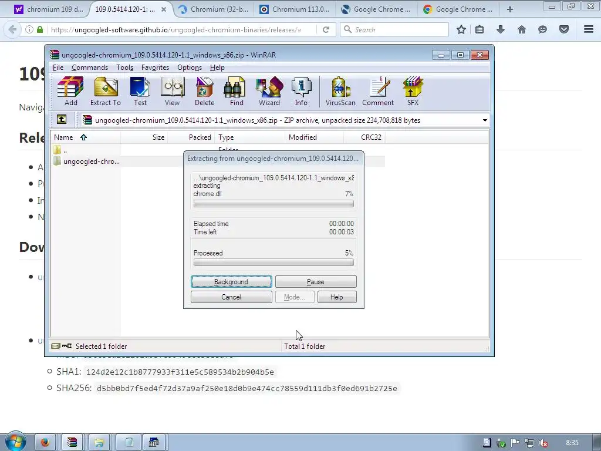
Task: Open the File menu in WinRAR
Action: [x=58, y=68]
